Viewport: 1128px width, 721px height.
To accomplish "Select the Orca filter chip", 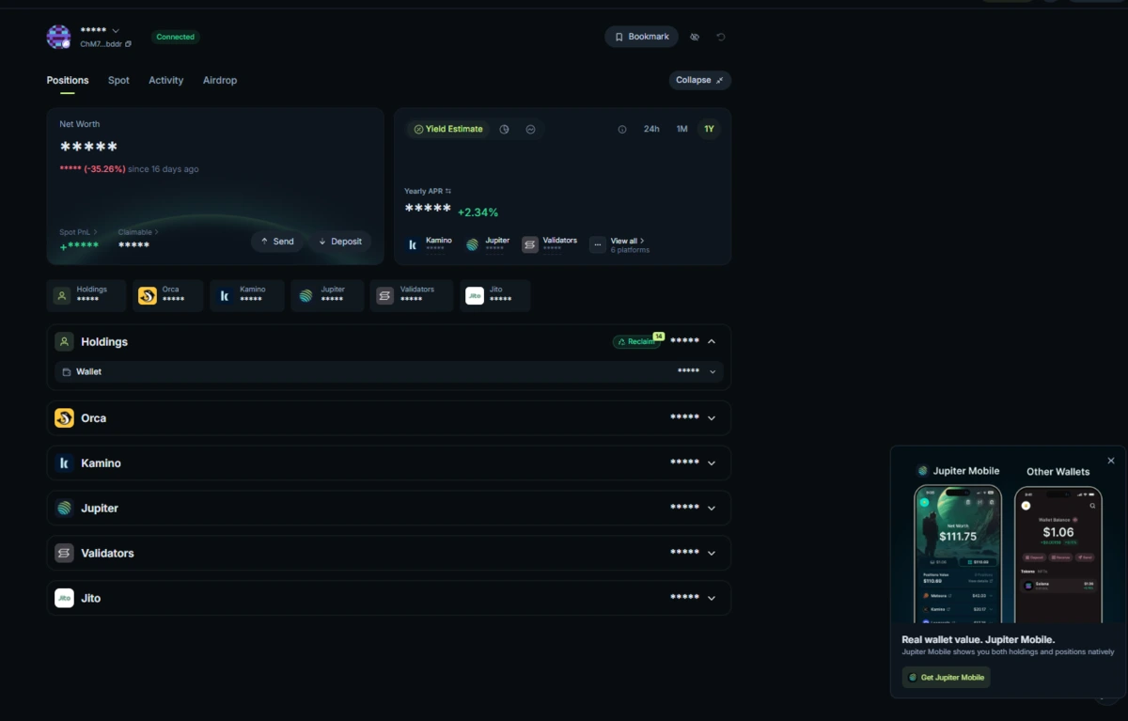I will tap(167, 295).
